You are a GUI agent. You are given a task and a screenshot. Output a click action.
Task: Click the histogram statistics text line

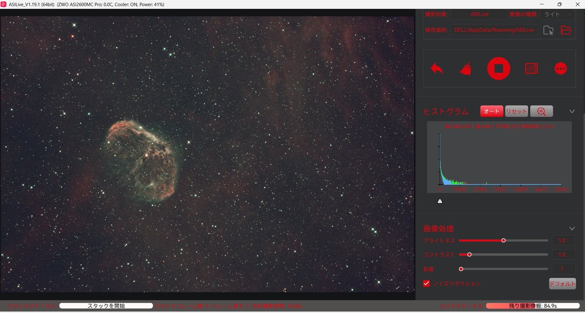pos(500,127)
